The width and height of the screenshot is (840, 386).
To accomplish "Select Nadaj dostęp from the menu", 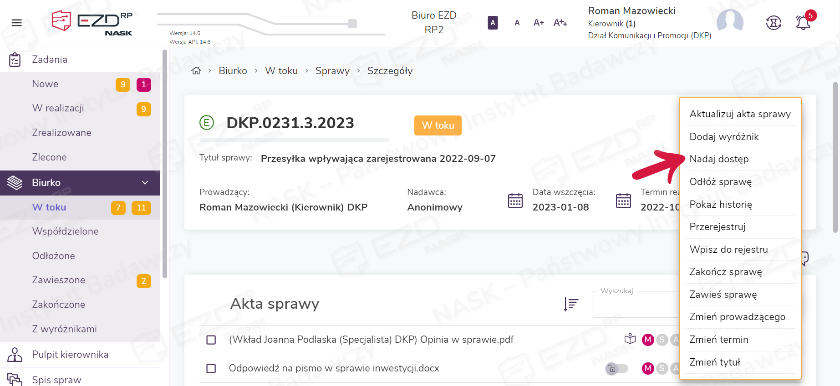I will (719, 159).
